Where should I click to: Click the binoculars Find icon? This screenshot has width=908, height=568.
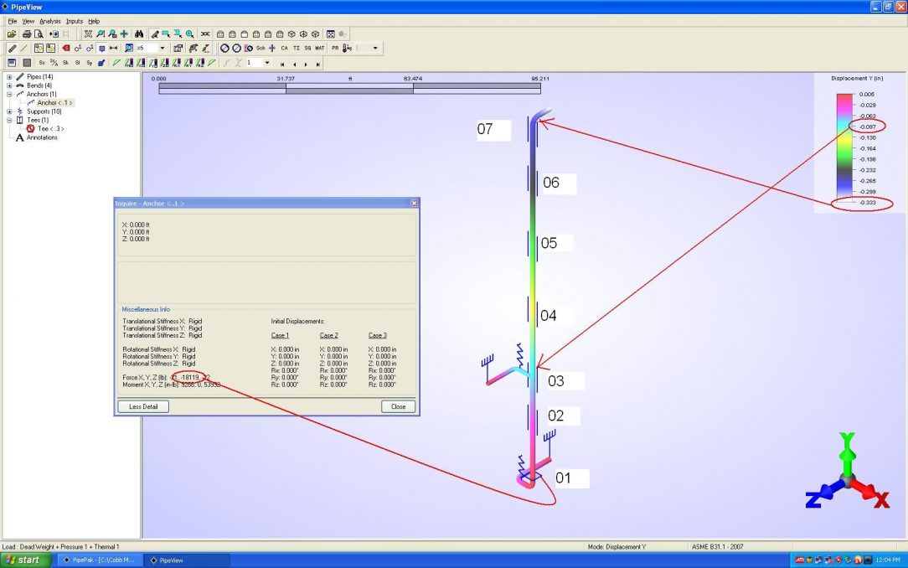pos(139,34)
